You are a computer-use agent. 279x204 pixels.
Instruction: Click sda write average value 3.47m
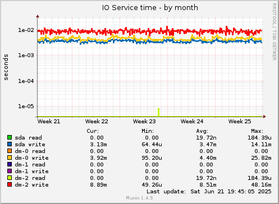tap(208, 145)
